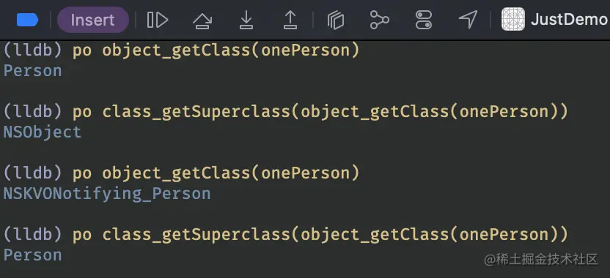
Task: Click the last class_getSuperclass command line
Action: (286, 235)
